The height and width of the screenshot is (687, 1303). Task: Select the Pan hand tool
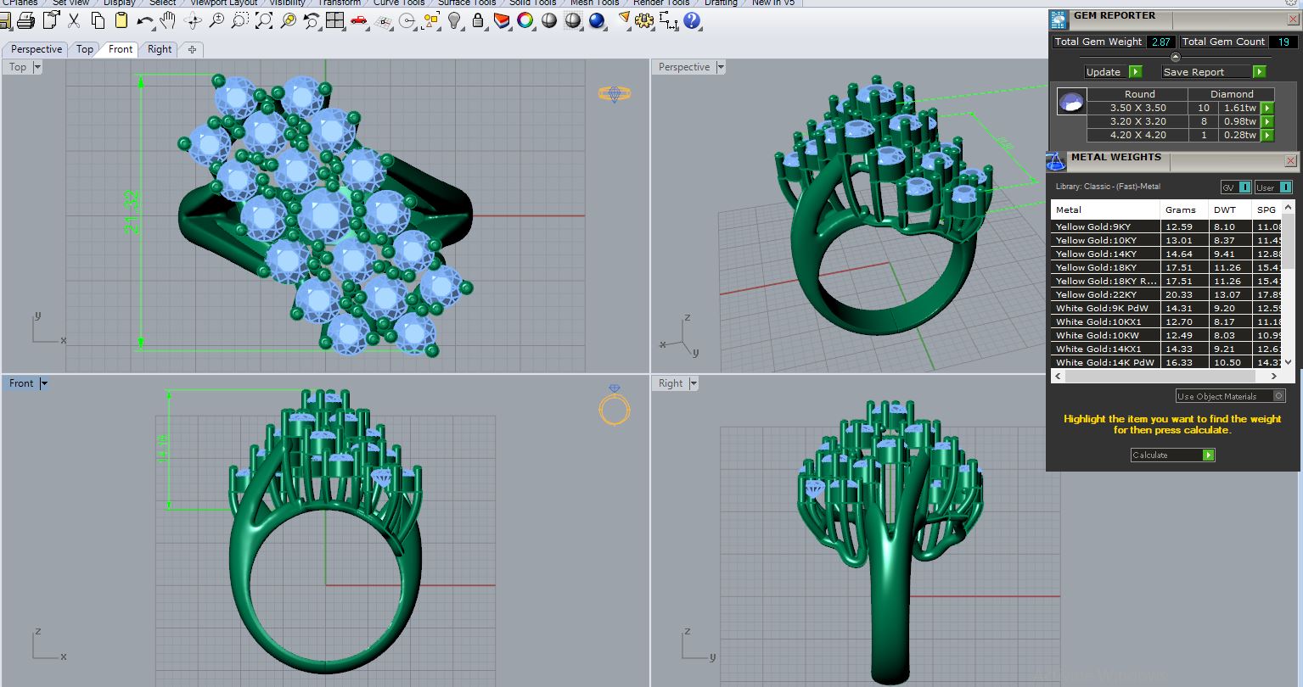[169, 20]
